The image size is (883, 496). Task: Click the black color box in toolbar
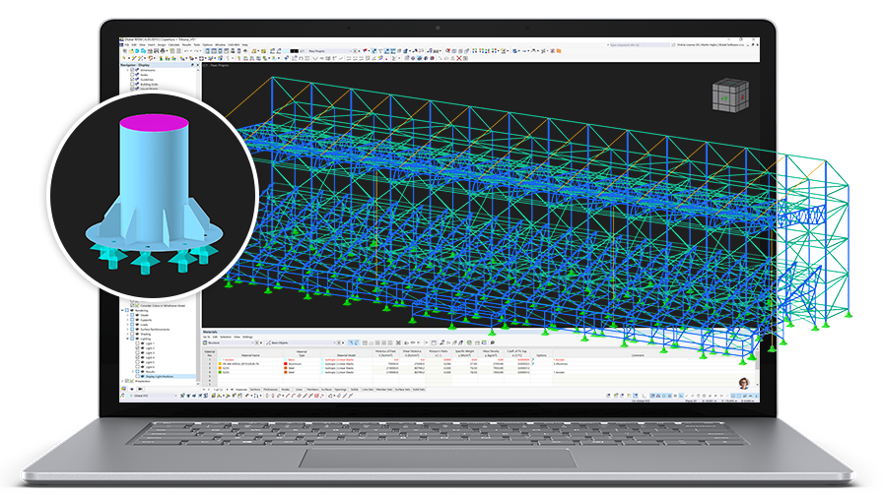pyautogui.click(x=295, y=51)
